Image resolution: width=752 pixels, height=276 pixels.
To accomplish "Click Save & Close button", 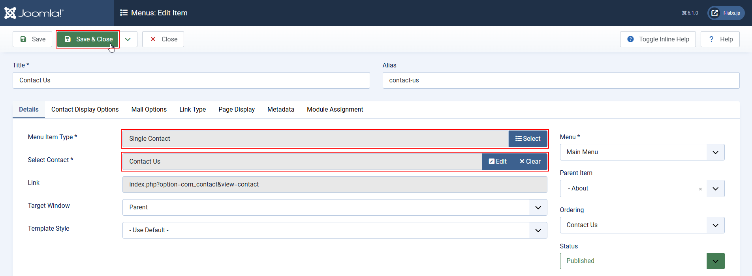I will 88,39.
